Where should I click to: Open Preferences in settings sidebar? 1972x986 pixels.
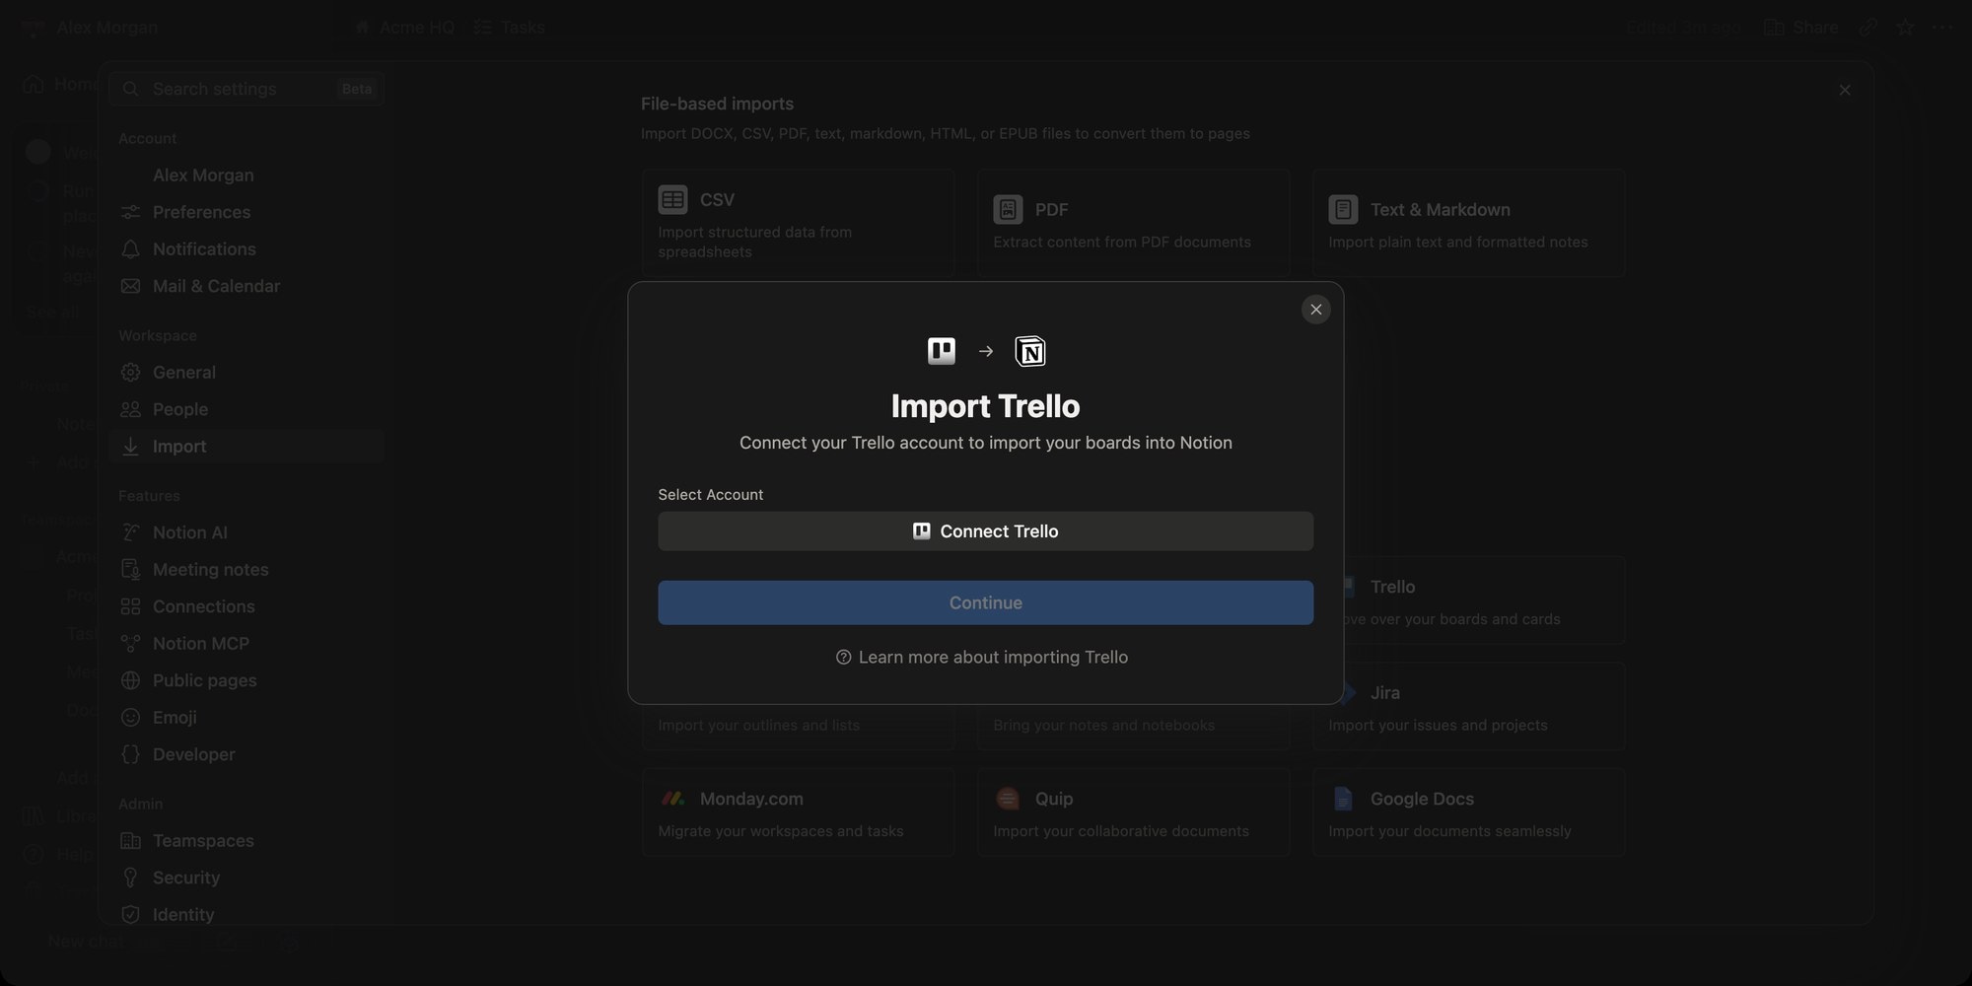point(246,212)
